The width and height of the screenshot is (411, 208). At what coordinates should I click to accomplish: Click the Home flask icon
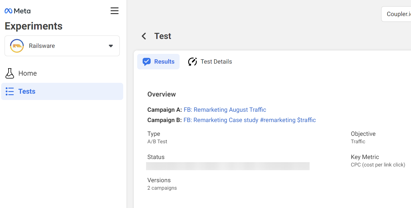click(x=10, y=73)
